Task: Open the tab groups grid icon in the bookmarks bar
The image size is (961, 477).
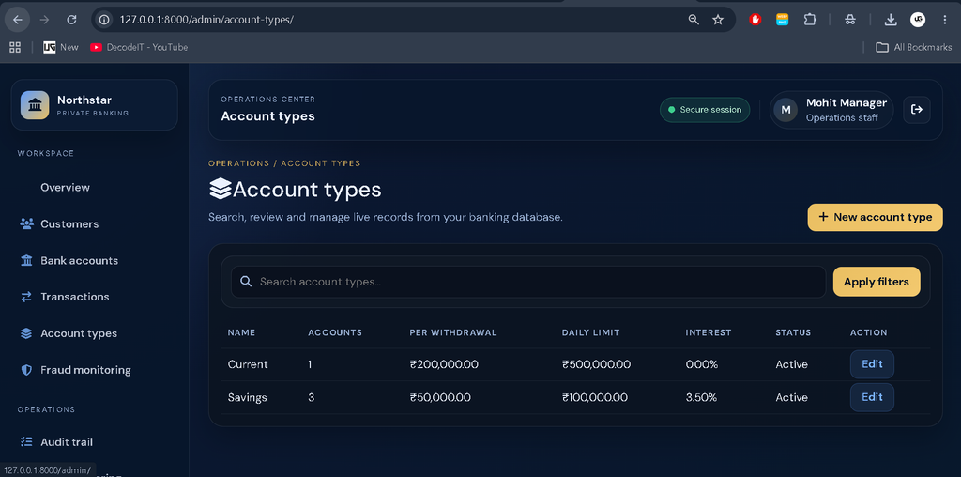Action: click(15, 47)
